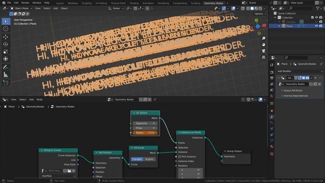Open the Modifier properties wrench tab
The image size is (325, 183).
click(272, 117)
